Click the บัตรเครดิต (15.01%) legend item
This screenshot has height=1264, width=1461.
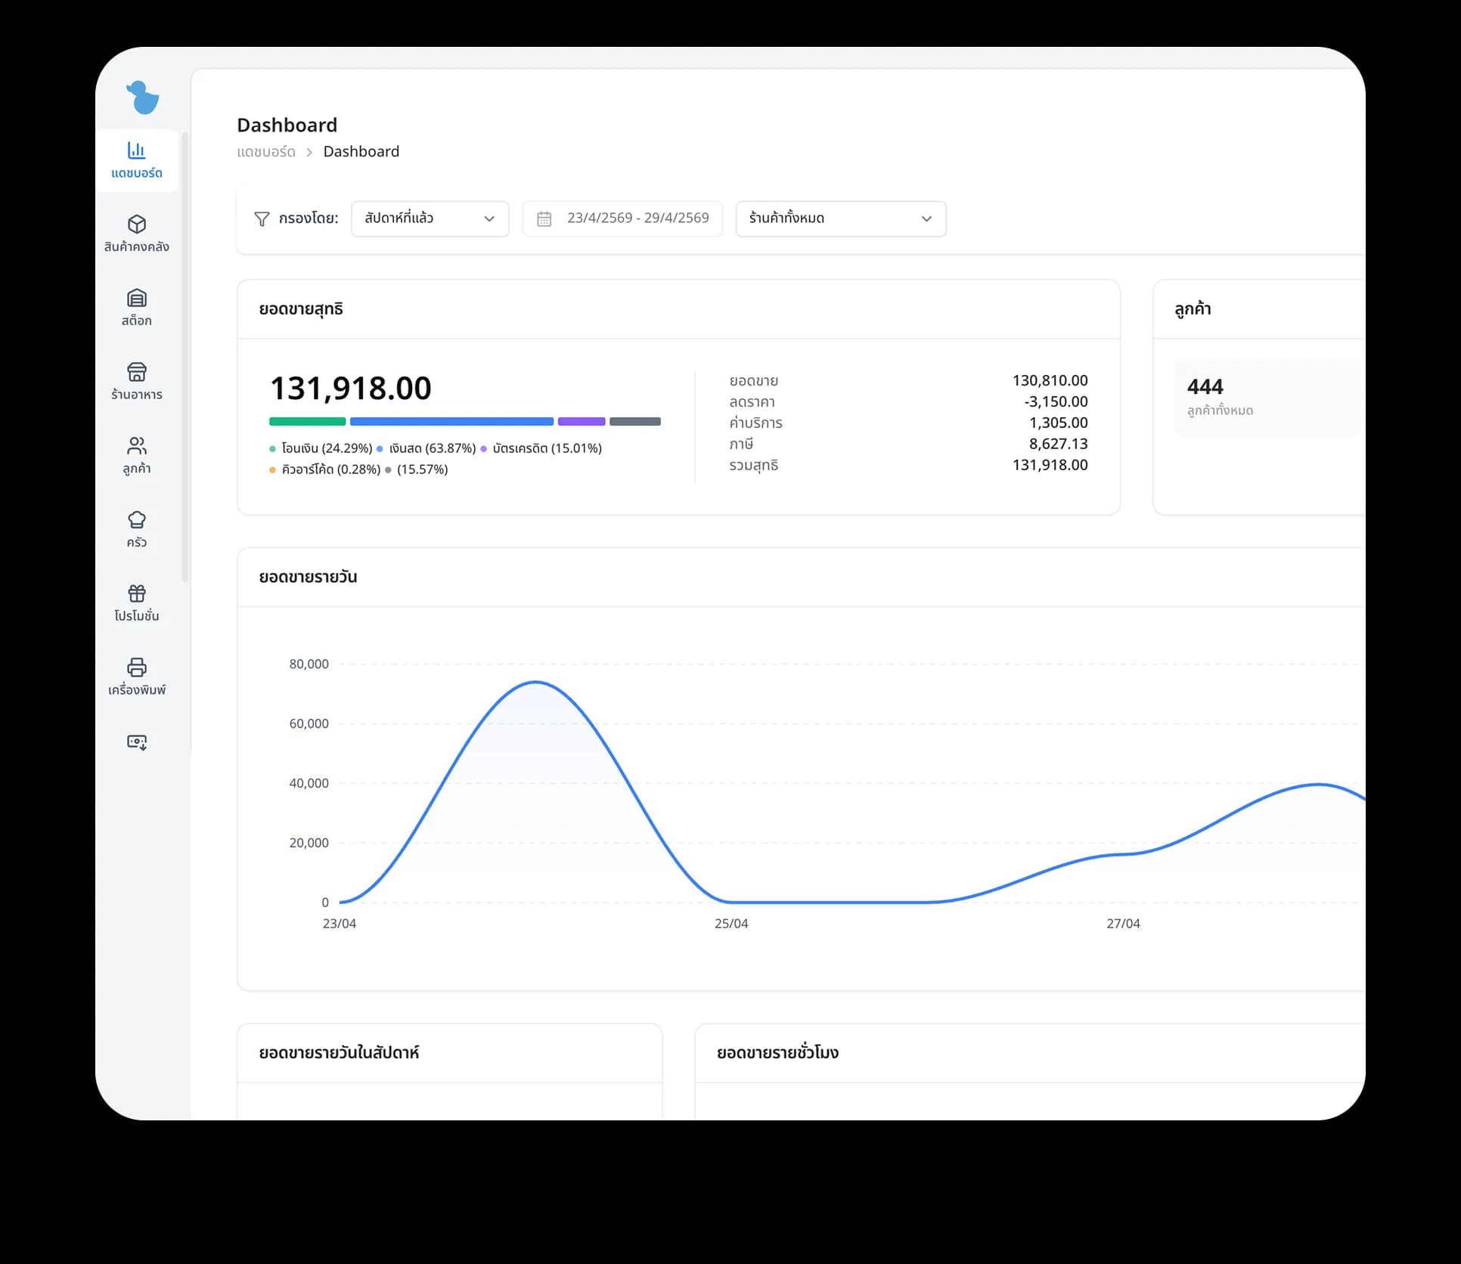541,448
